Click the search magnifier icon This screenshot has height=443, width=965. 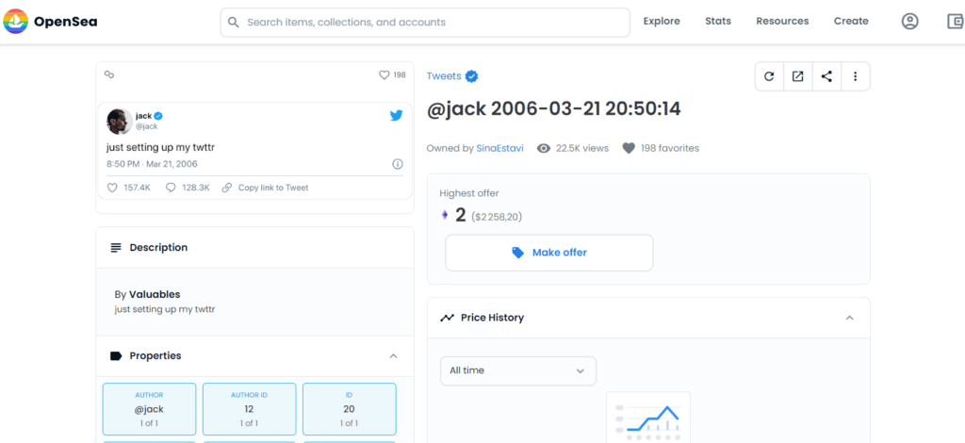pyautogui.click(x=234, y=23)
